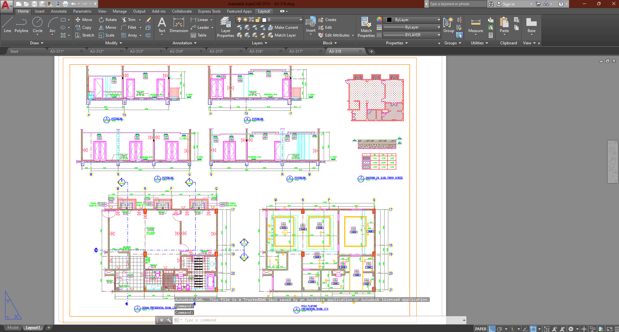Expand the BYLAYER linetype dropdown
Screen dimensions: 619x332
(x=439, y=35)
